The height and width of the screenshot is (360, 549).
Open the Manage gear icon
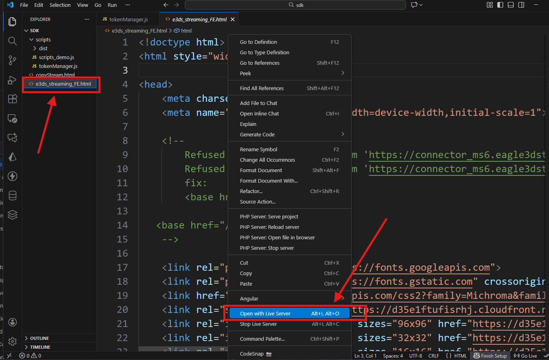pos(12,341)
